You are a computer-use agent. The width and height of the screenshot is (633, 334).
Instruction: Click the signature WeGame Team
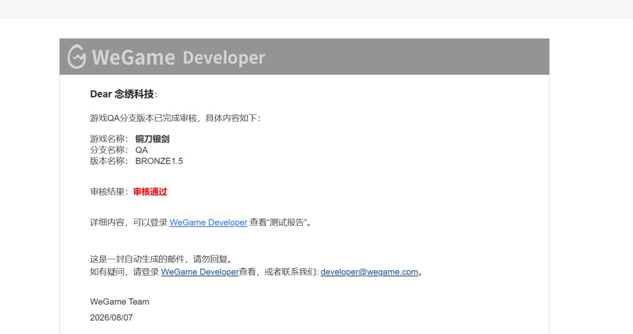120,301
